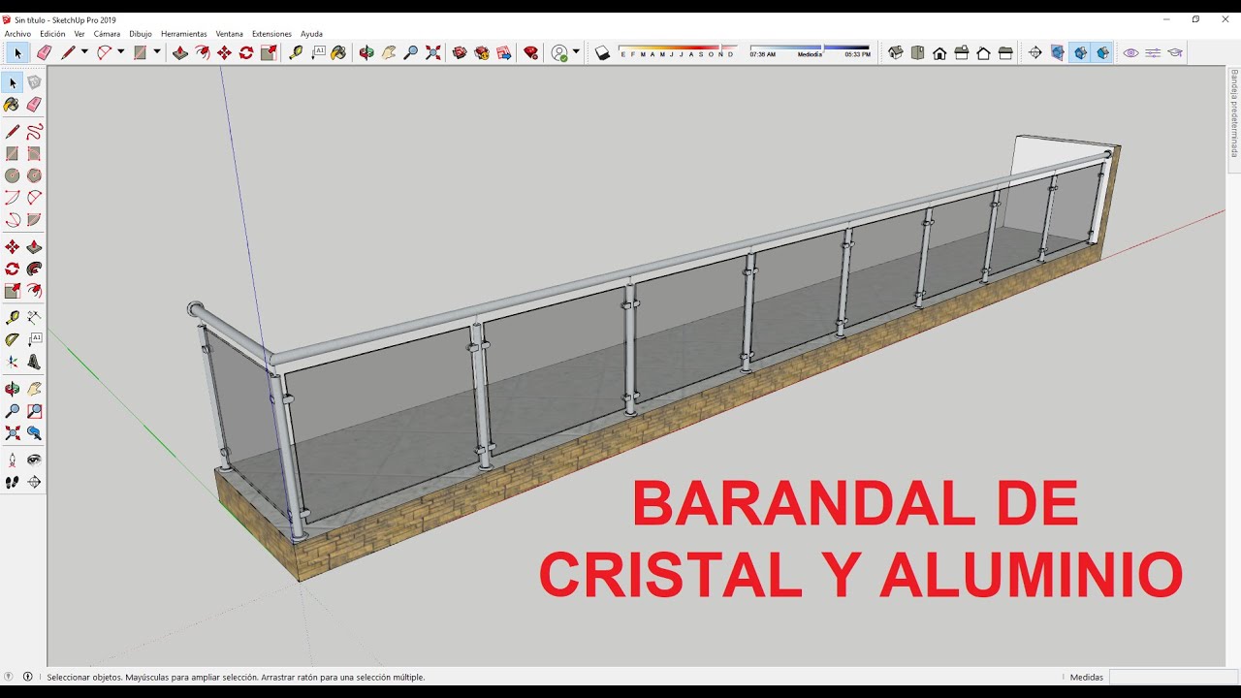Switch to Top standard view
This screenshot has width=1241, height=698.
pos(917,52)
